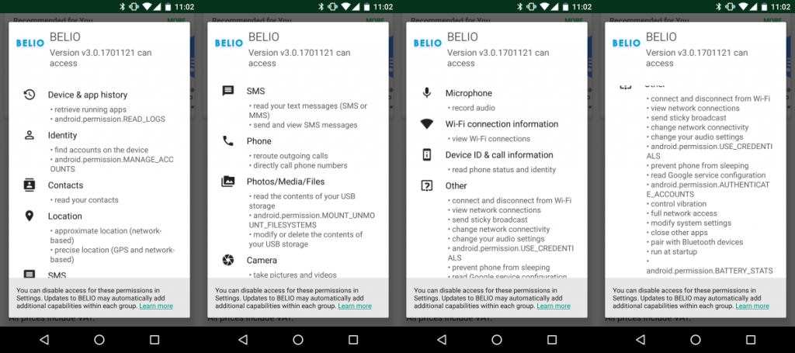Select 'full network access' permission
The width and height of the screenshot is (795, 353).
[683, 213]
